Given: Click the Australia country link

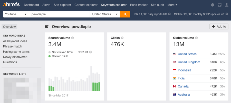Looking at the screenshot, I should 184,95.
